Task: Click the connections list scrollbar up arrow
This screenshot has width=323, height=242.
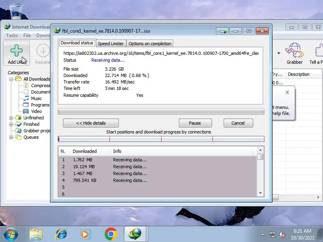Action: 260,150
